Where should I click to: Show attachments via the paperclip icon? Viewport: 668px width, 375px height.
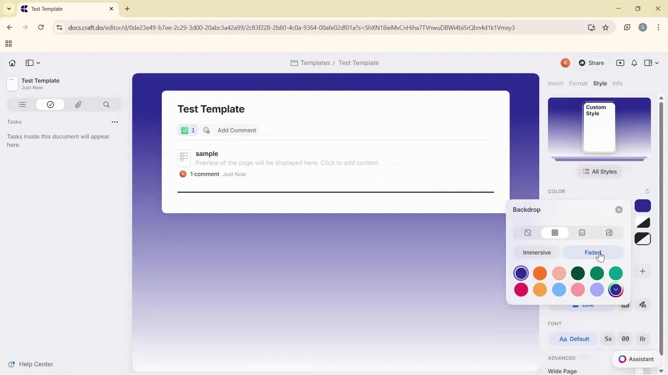[79, 105]
